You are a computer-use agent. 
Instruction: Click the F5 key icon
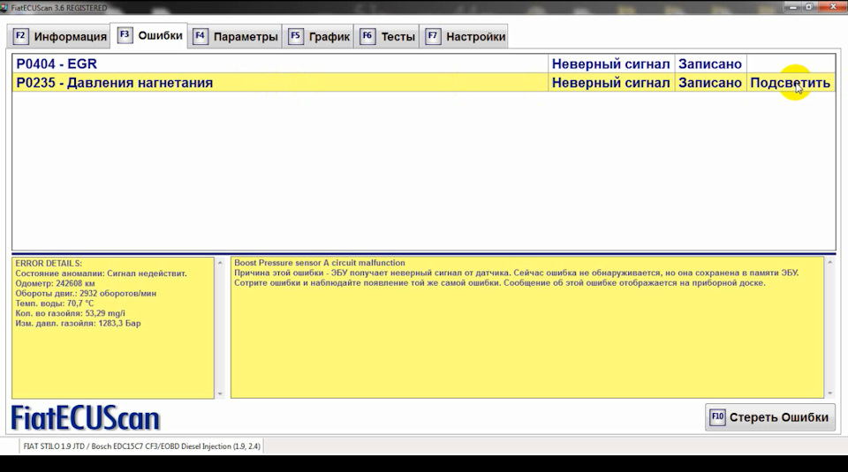tap(295, 36)
